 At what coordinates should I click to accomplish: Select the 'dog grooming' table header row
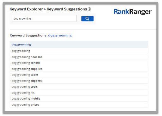[79, 45]
